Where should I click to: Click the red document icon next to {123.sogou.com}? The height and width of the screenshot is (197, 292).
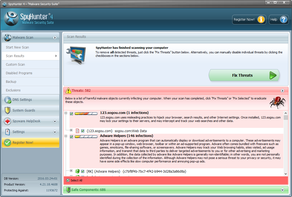coord(77,131)
